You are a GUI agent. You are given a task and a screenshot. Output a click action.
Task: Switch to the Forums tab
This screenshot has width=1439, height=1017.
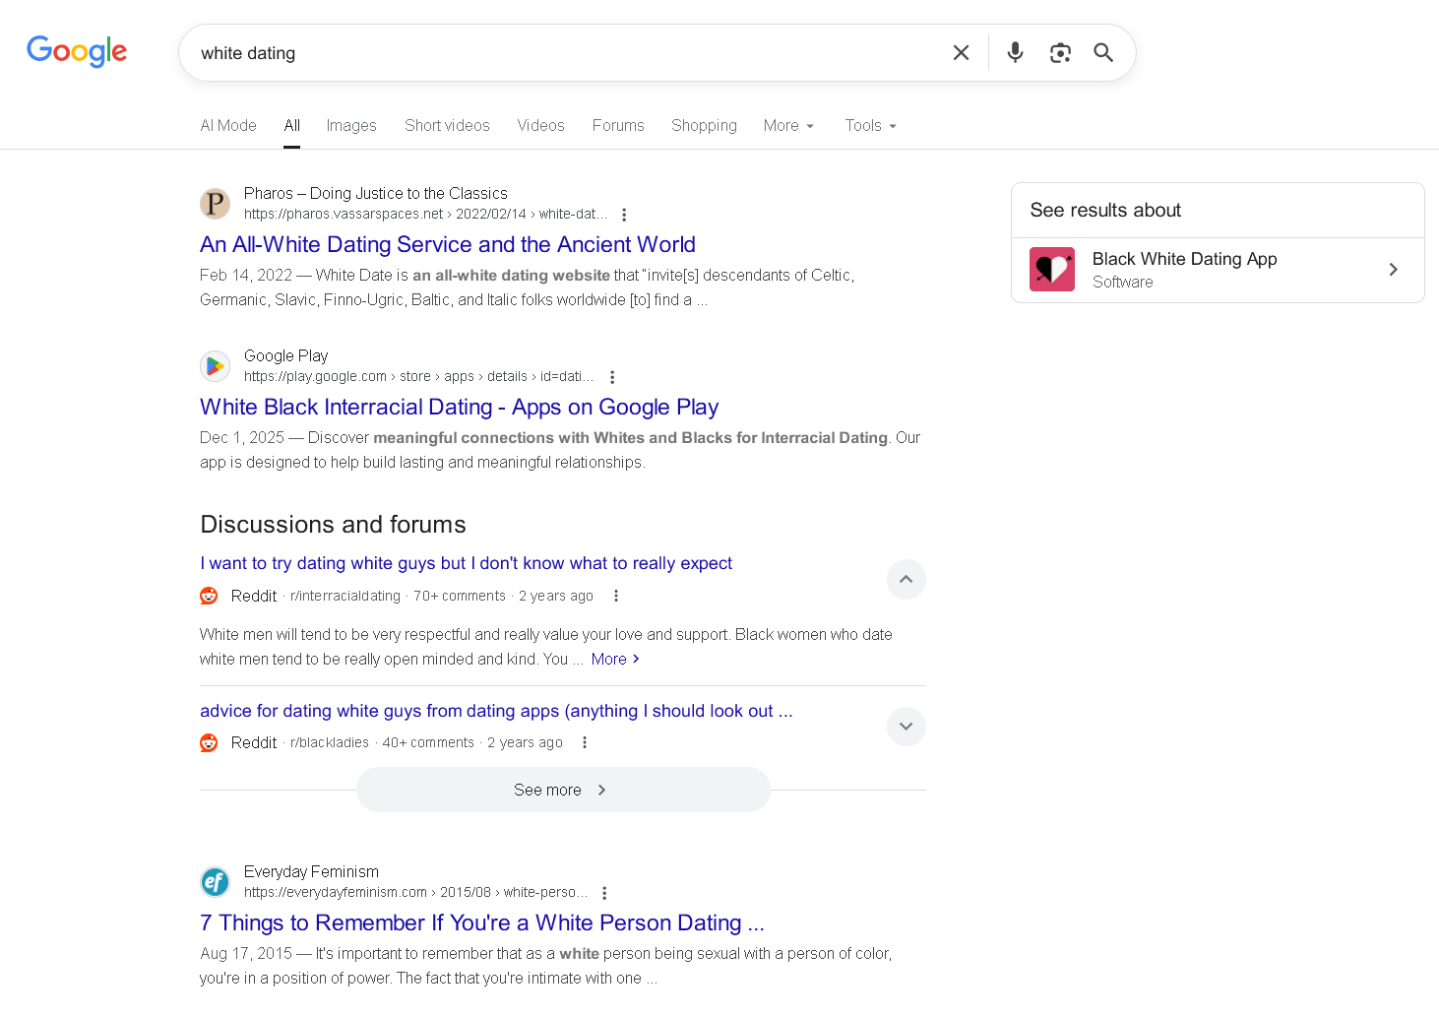[618, 126]
